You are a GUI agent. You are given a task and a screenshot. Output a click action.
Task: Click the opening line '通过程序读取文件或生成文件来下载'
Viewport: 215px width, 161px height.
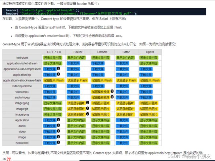point(51,4)
